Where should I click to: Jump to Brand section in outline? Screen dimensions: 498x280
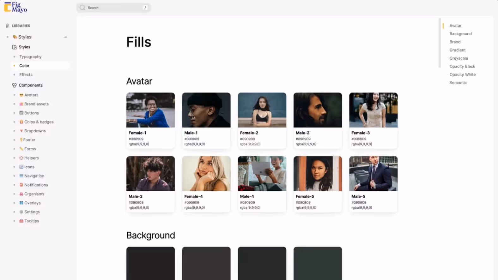[455, 42]
